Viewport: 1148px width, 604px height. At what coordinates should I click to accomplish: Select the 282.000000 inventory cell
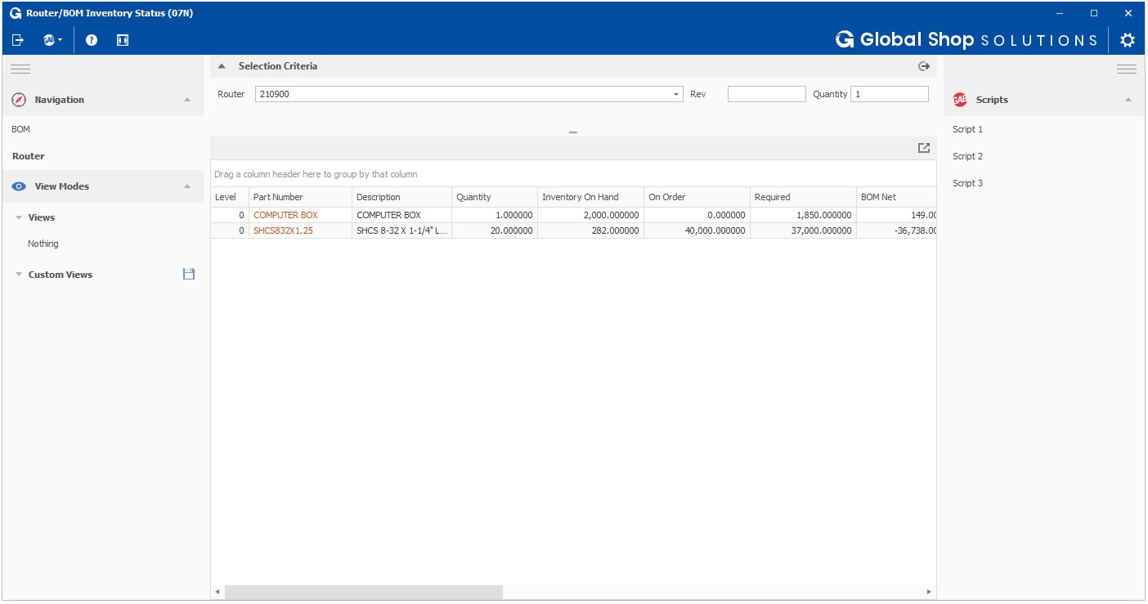(590, 230)
